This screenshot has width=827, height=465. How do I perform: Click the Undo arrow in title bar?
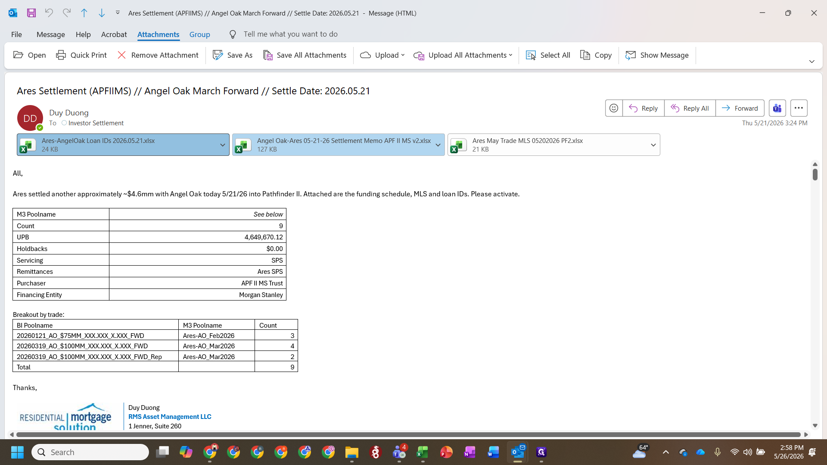pos(49,13)
